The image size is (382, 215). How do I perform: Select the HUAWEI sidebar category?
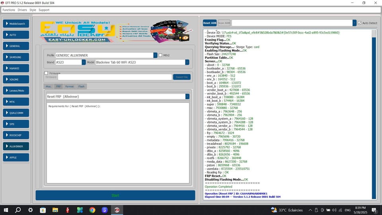tap(16, 68)
